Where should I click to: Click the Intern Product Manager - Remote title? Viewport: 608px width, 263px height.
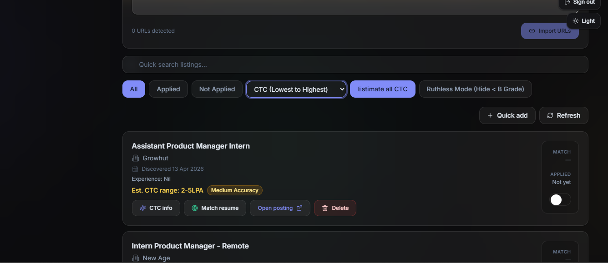[x=190, y=246]
